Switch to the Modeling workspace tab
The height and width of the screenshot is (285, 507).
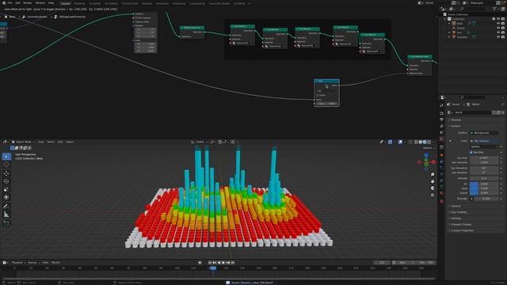click(x=79, y=3)
